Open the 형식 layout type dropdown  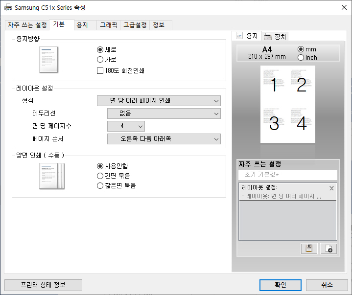pos(159,101)
